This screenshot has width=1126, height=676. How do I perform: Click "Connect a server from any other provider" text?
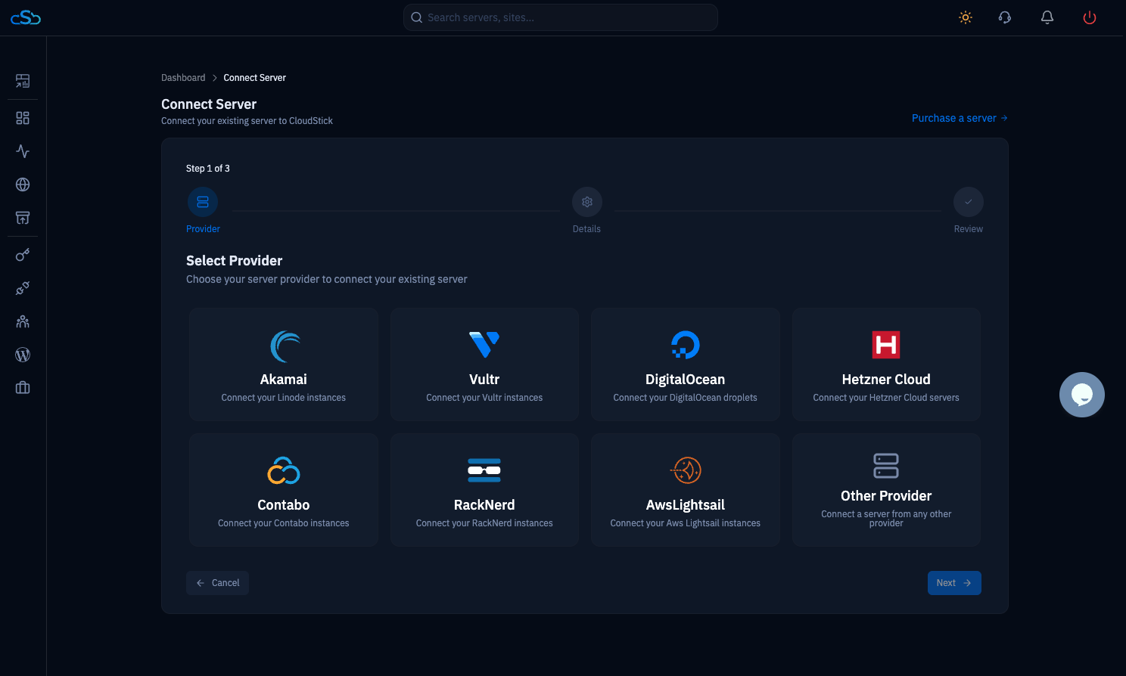coord(886,519)
